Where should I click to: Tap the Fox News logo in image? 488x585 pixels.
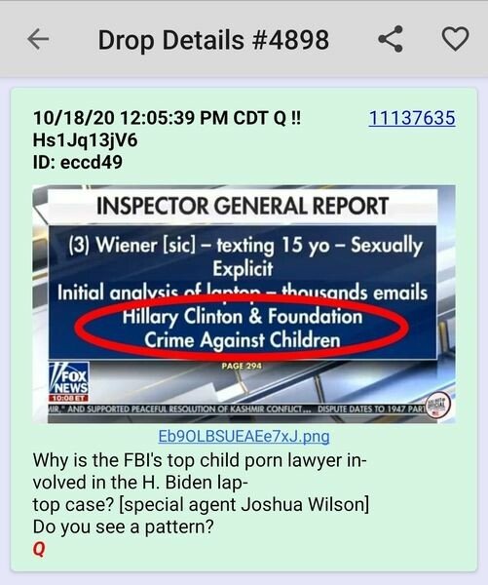click(69, 378)
